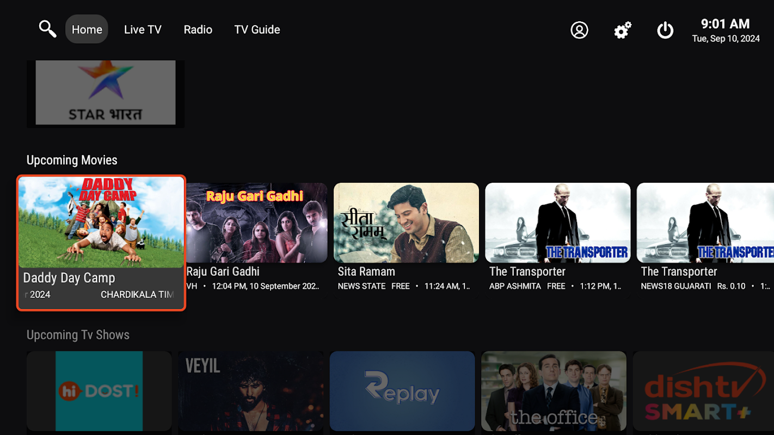Open the search magnifier icon
Viewport: 774px width, 435px height.
tap(48, 29)
